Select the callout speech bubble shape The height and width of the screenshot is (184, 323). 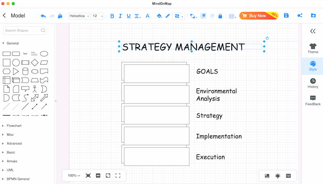[x=25, y=89]
